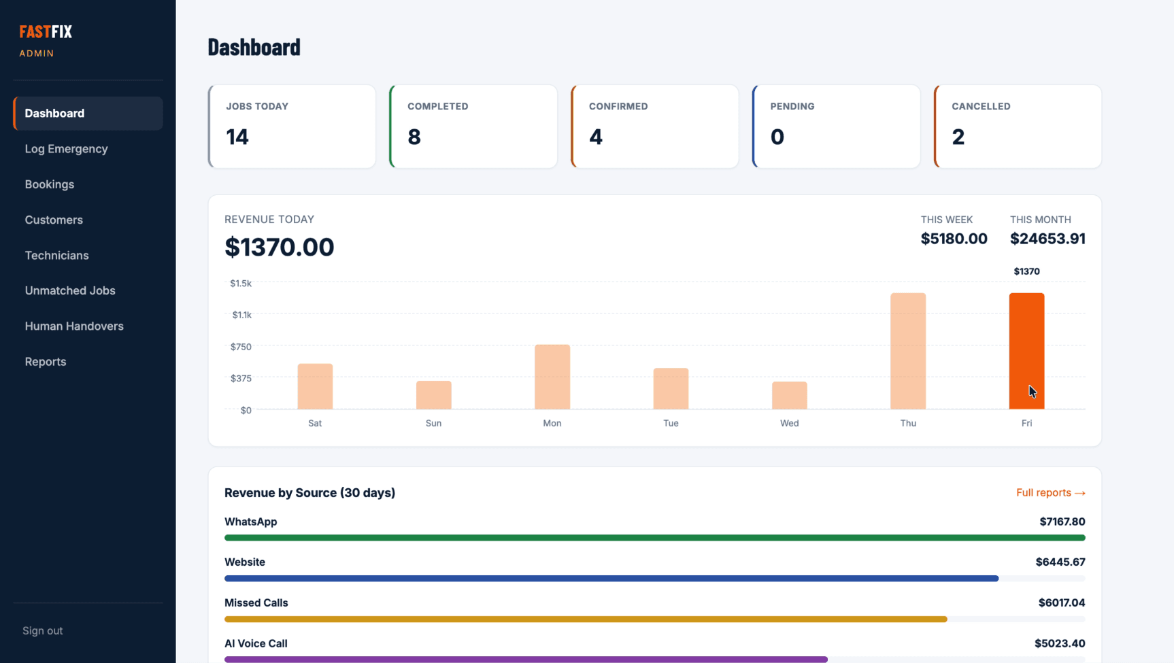Open the Completed jobs card
Viewport: 1174px width, 663px height.
tap(473, 126)
